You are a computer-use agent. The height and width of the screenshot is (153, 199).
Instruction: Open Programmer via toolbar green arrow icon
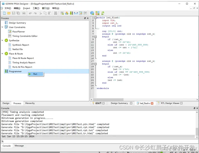point(71,13)
